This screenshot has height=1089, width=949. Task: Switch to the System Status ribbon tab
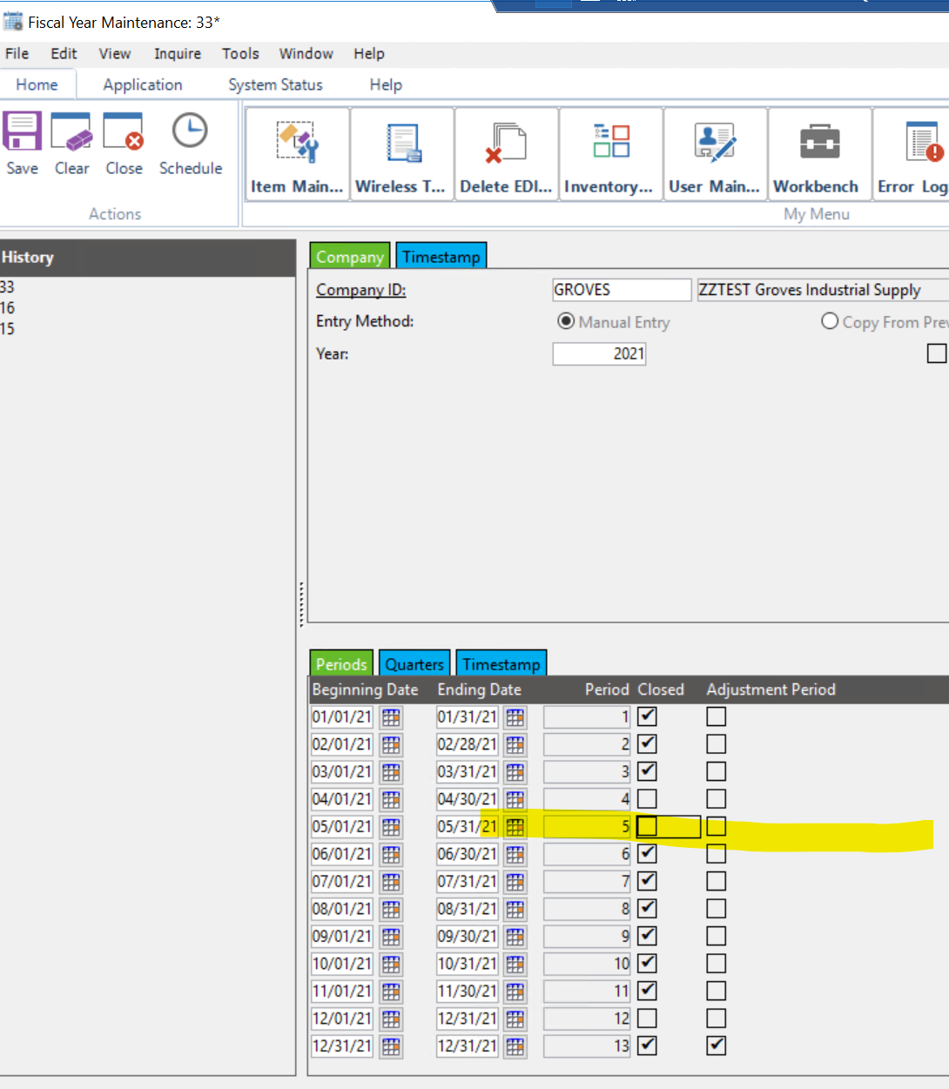(275, 84)
